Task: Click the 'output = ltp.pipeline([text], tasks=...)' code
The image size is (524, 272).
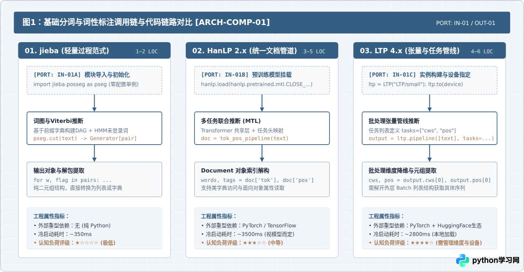Action: pos(431,138)
